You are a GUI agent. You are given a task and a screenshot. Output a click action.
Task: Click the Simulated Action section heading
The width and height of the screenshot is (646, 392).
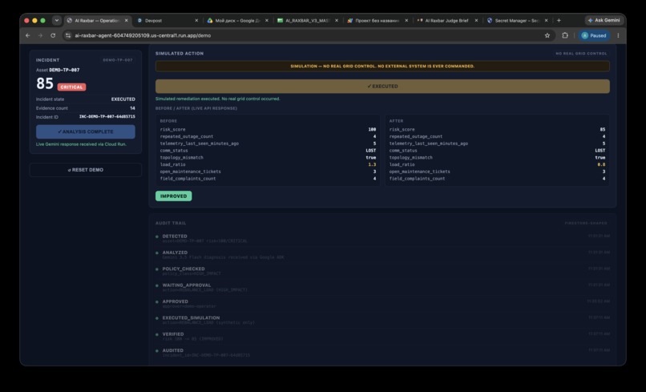(x=180, y=54)
